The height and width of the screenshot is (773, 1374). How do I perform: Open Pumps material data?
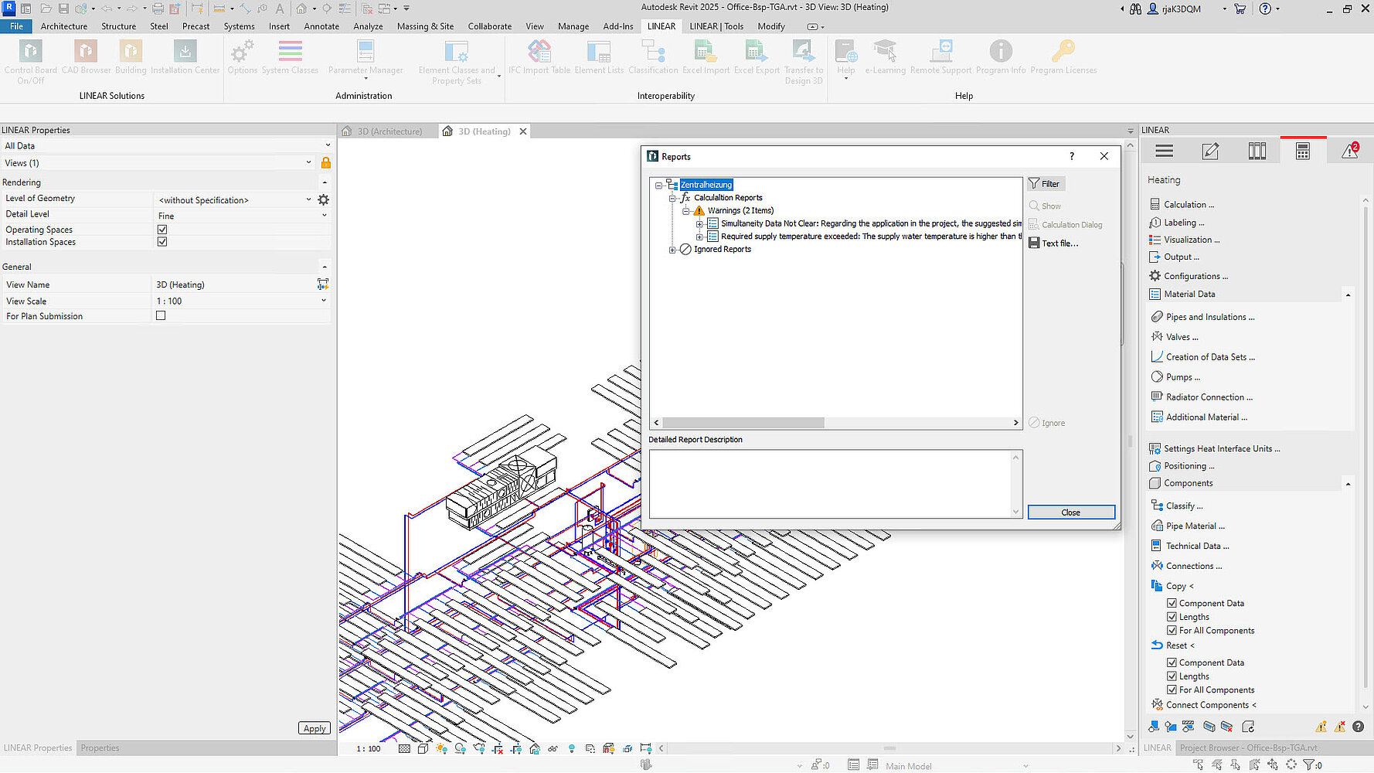[1182, 377]
